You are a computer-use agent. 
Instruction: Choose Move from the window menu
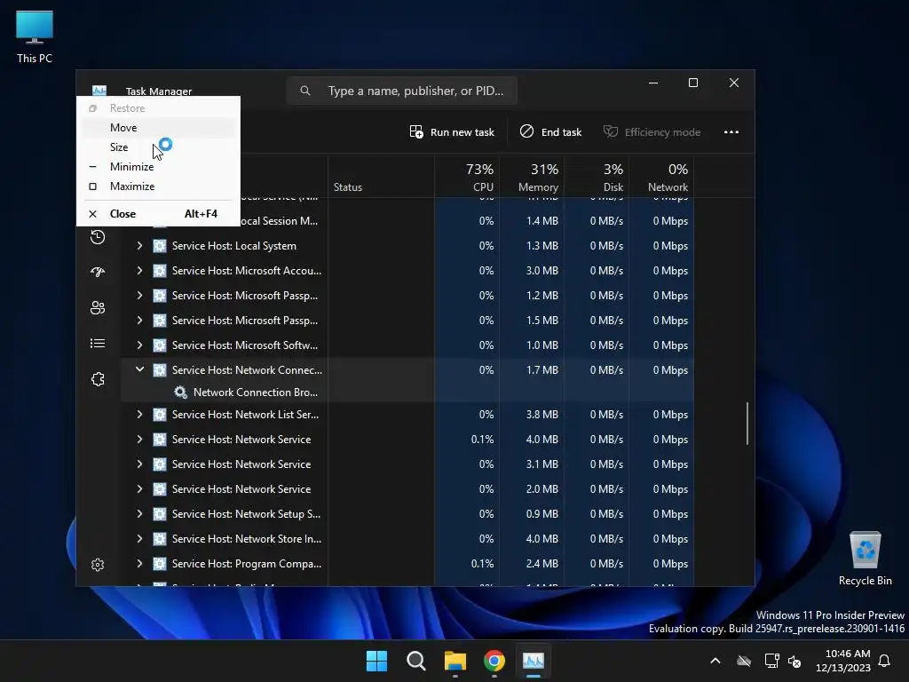(x=158, y=128)
